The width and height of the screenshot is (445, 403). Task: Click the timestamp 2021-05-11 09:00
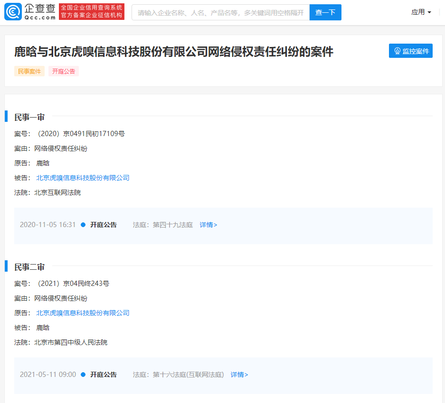47,375
